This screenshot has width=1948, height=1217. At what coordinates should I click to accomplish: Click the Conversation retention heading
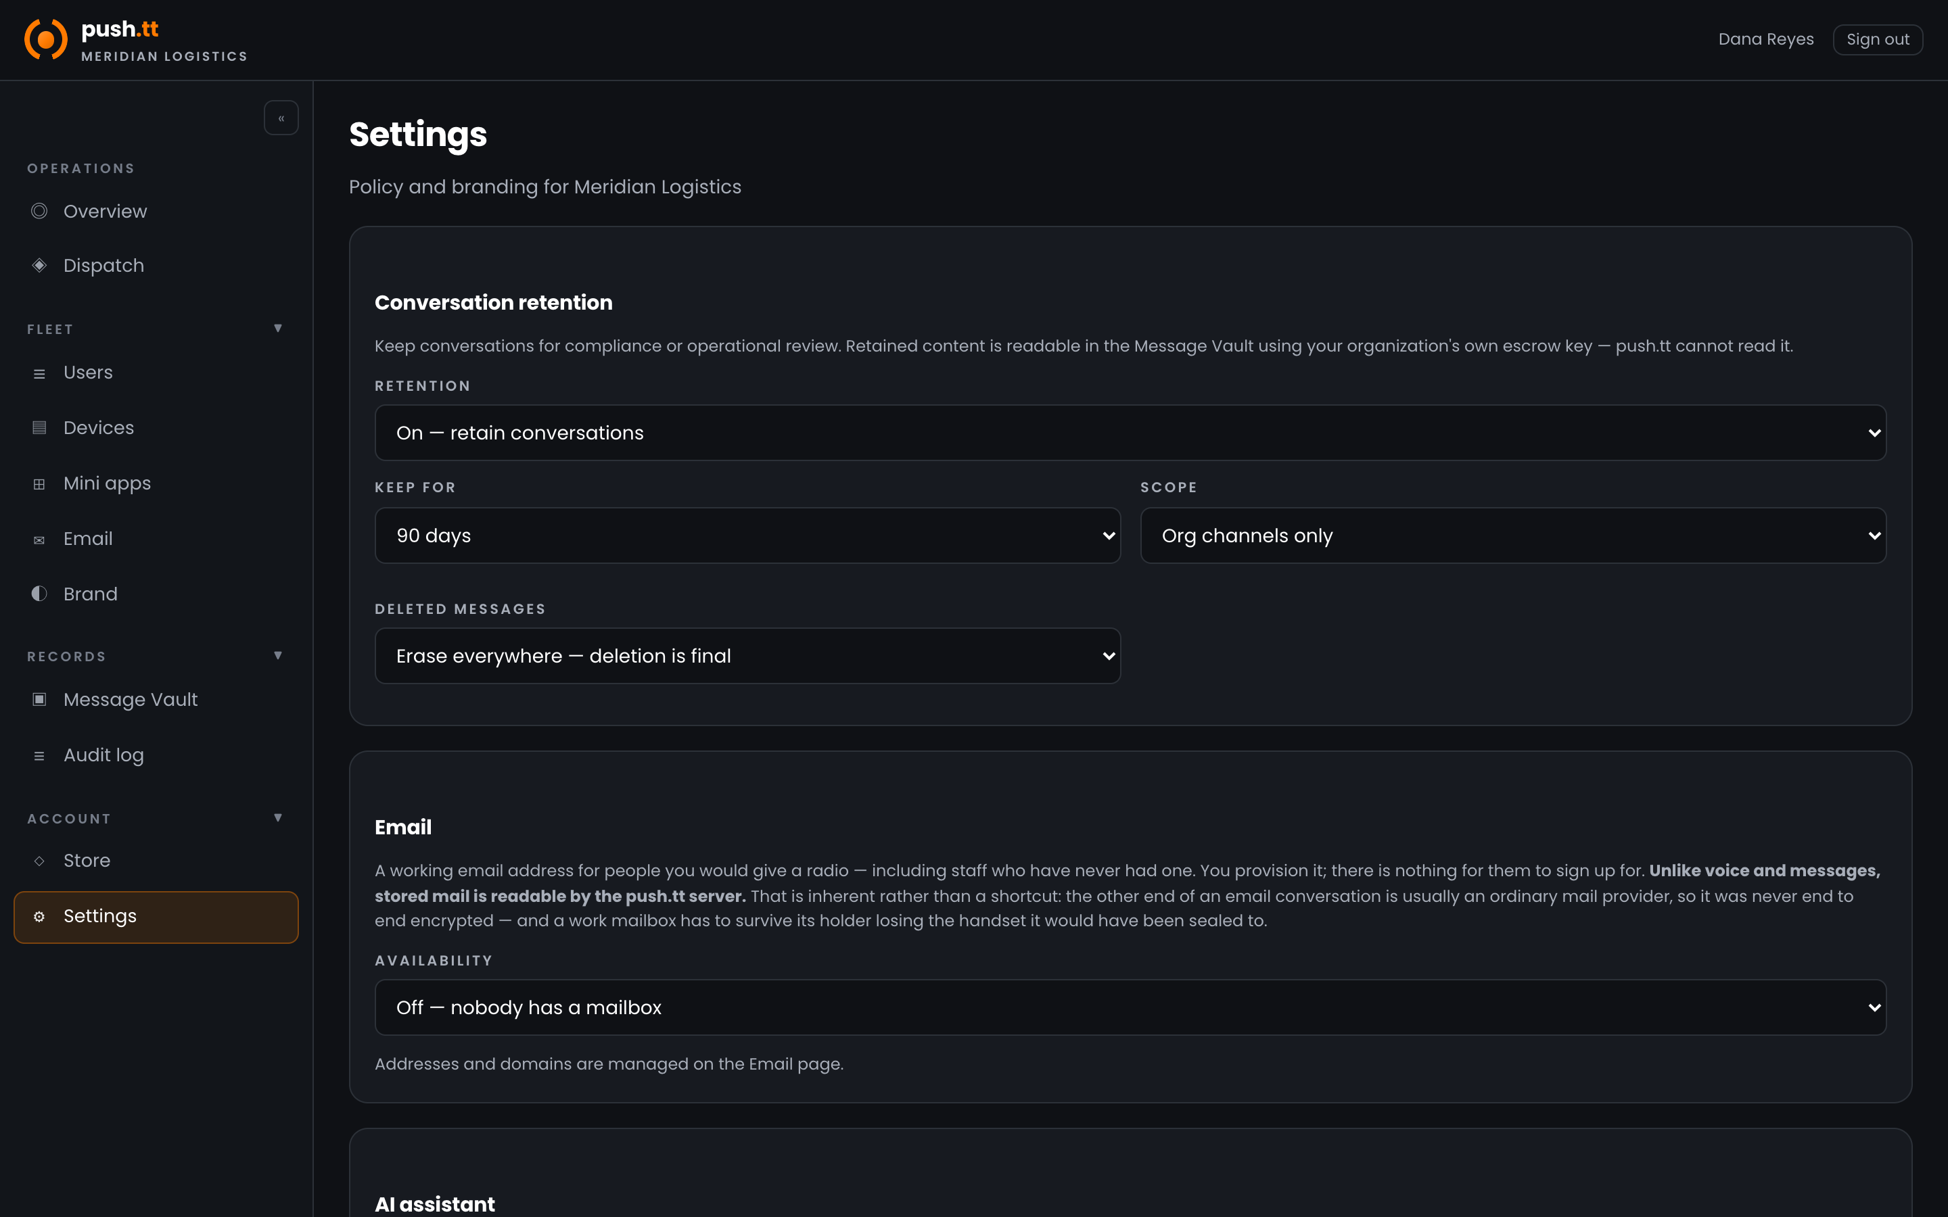[x=494, y=303]
